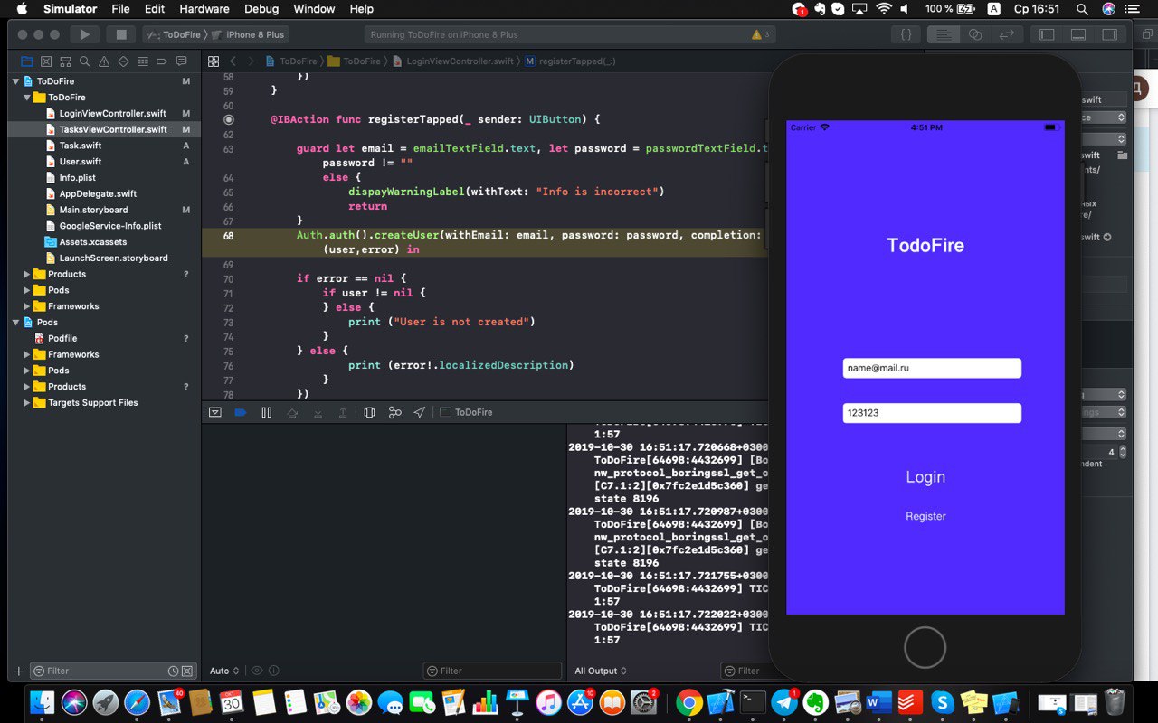Image resolution: width=1158 pixels, height=723 pixels.
Task: Tap Login button in simulator
Action: 925,477
